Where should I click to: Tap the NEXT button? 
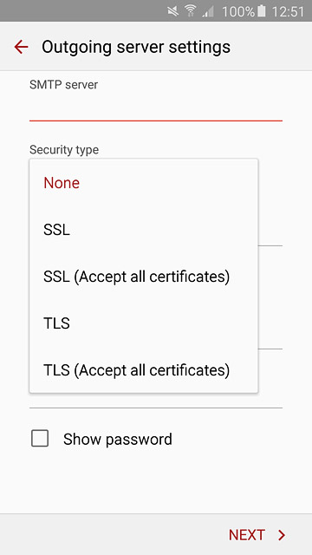(x=257, y=535)
